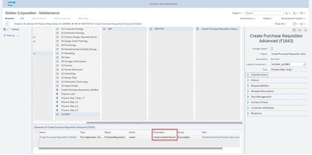Click the view layout icon beside Default
This screenshot has height=155, width=312.
coord(5,30)
